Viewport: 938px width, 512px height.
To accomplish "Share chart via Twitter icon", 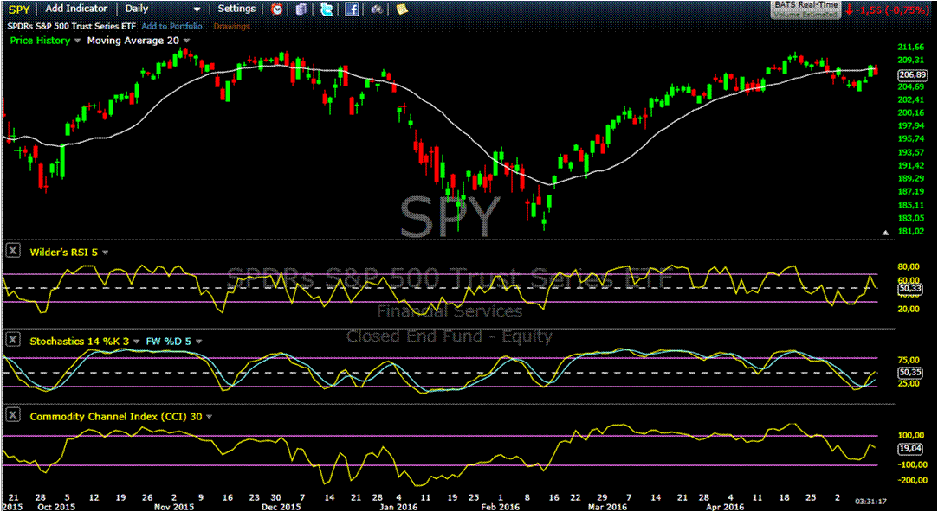I will 327,9.
